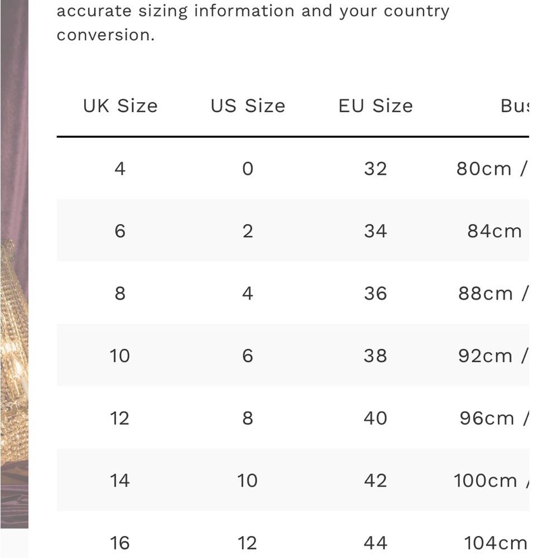This screenshot has width=558, height=558.
Task: Select UK size 8 cell
Action: [120, 294]
